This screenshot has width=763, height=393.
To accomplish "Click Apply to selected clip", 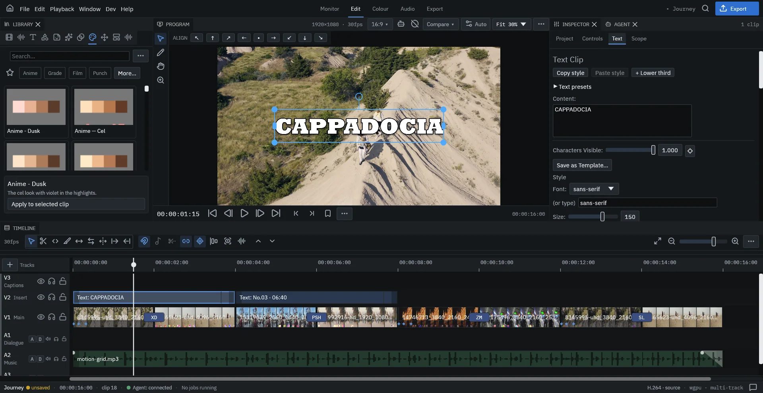I will click(x=76, y=204).
